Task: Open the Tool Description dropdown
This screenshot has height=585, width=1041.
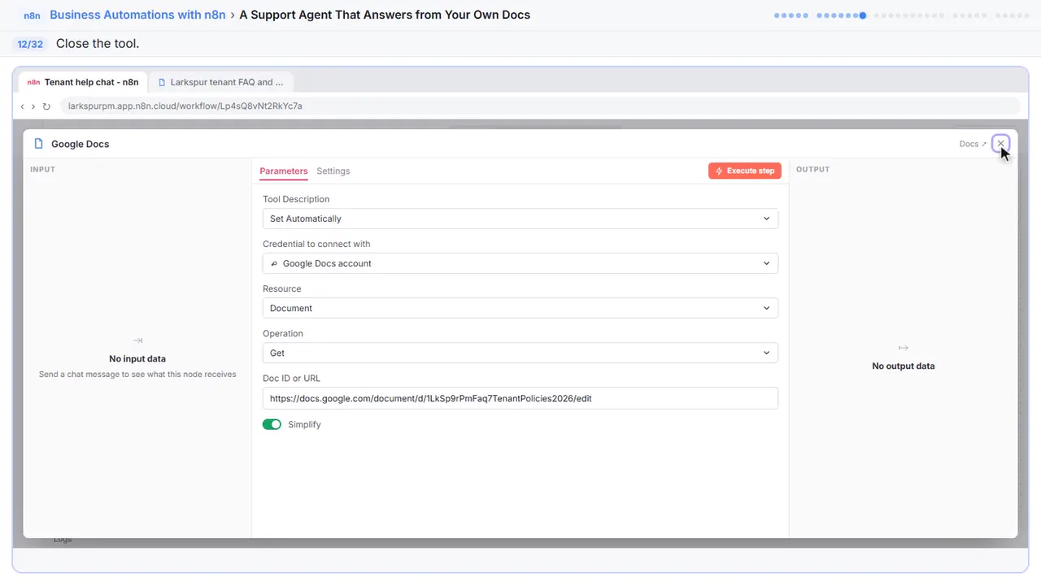Action: pyautogui.click(x=520, y=219)
